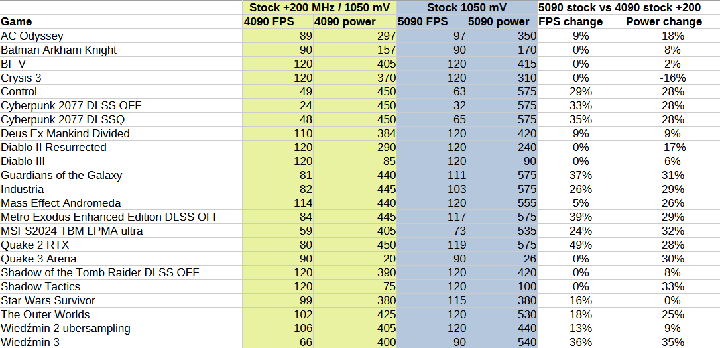720x348 pixels.
Task: Click FPS change 49% for Quake 2 RTX
Action: pos(581,245)
